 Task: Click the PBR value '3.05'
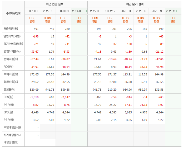[x=129, y=120]
